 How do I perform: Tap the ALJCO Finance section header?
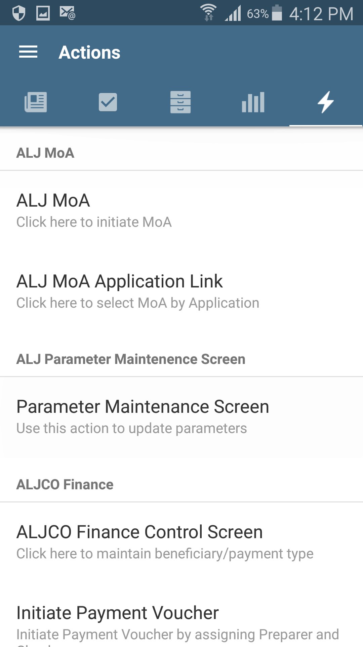coord(65,485)
